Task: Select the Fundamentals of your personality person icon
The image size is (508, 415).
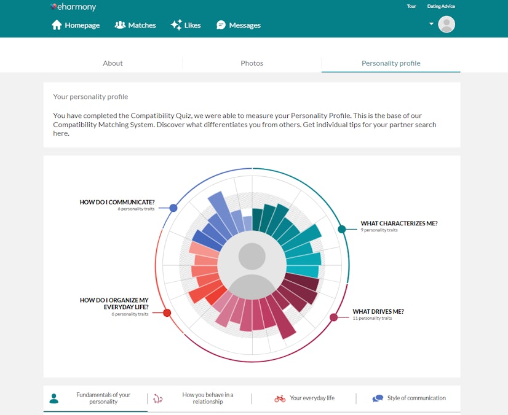Action: click(54, 398)
